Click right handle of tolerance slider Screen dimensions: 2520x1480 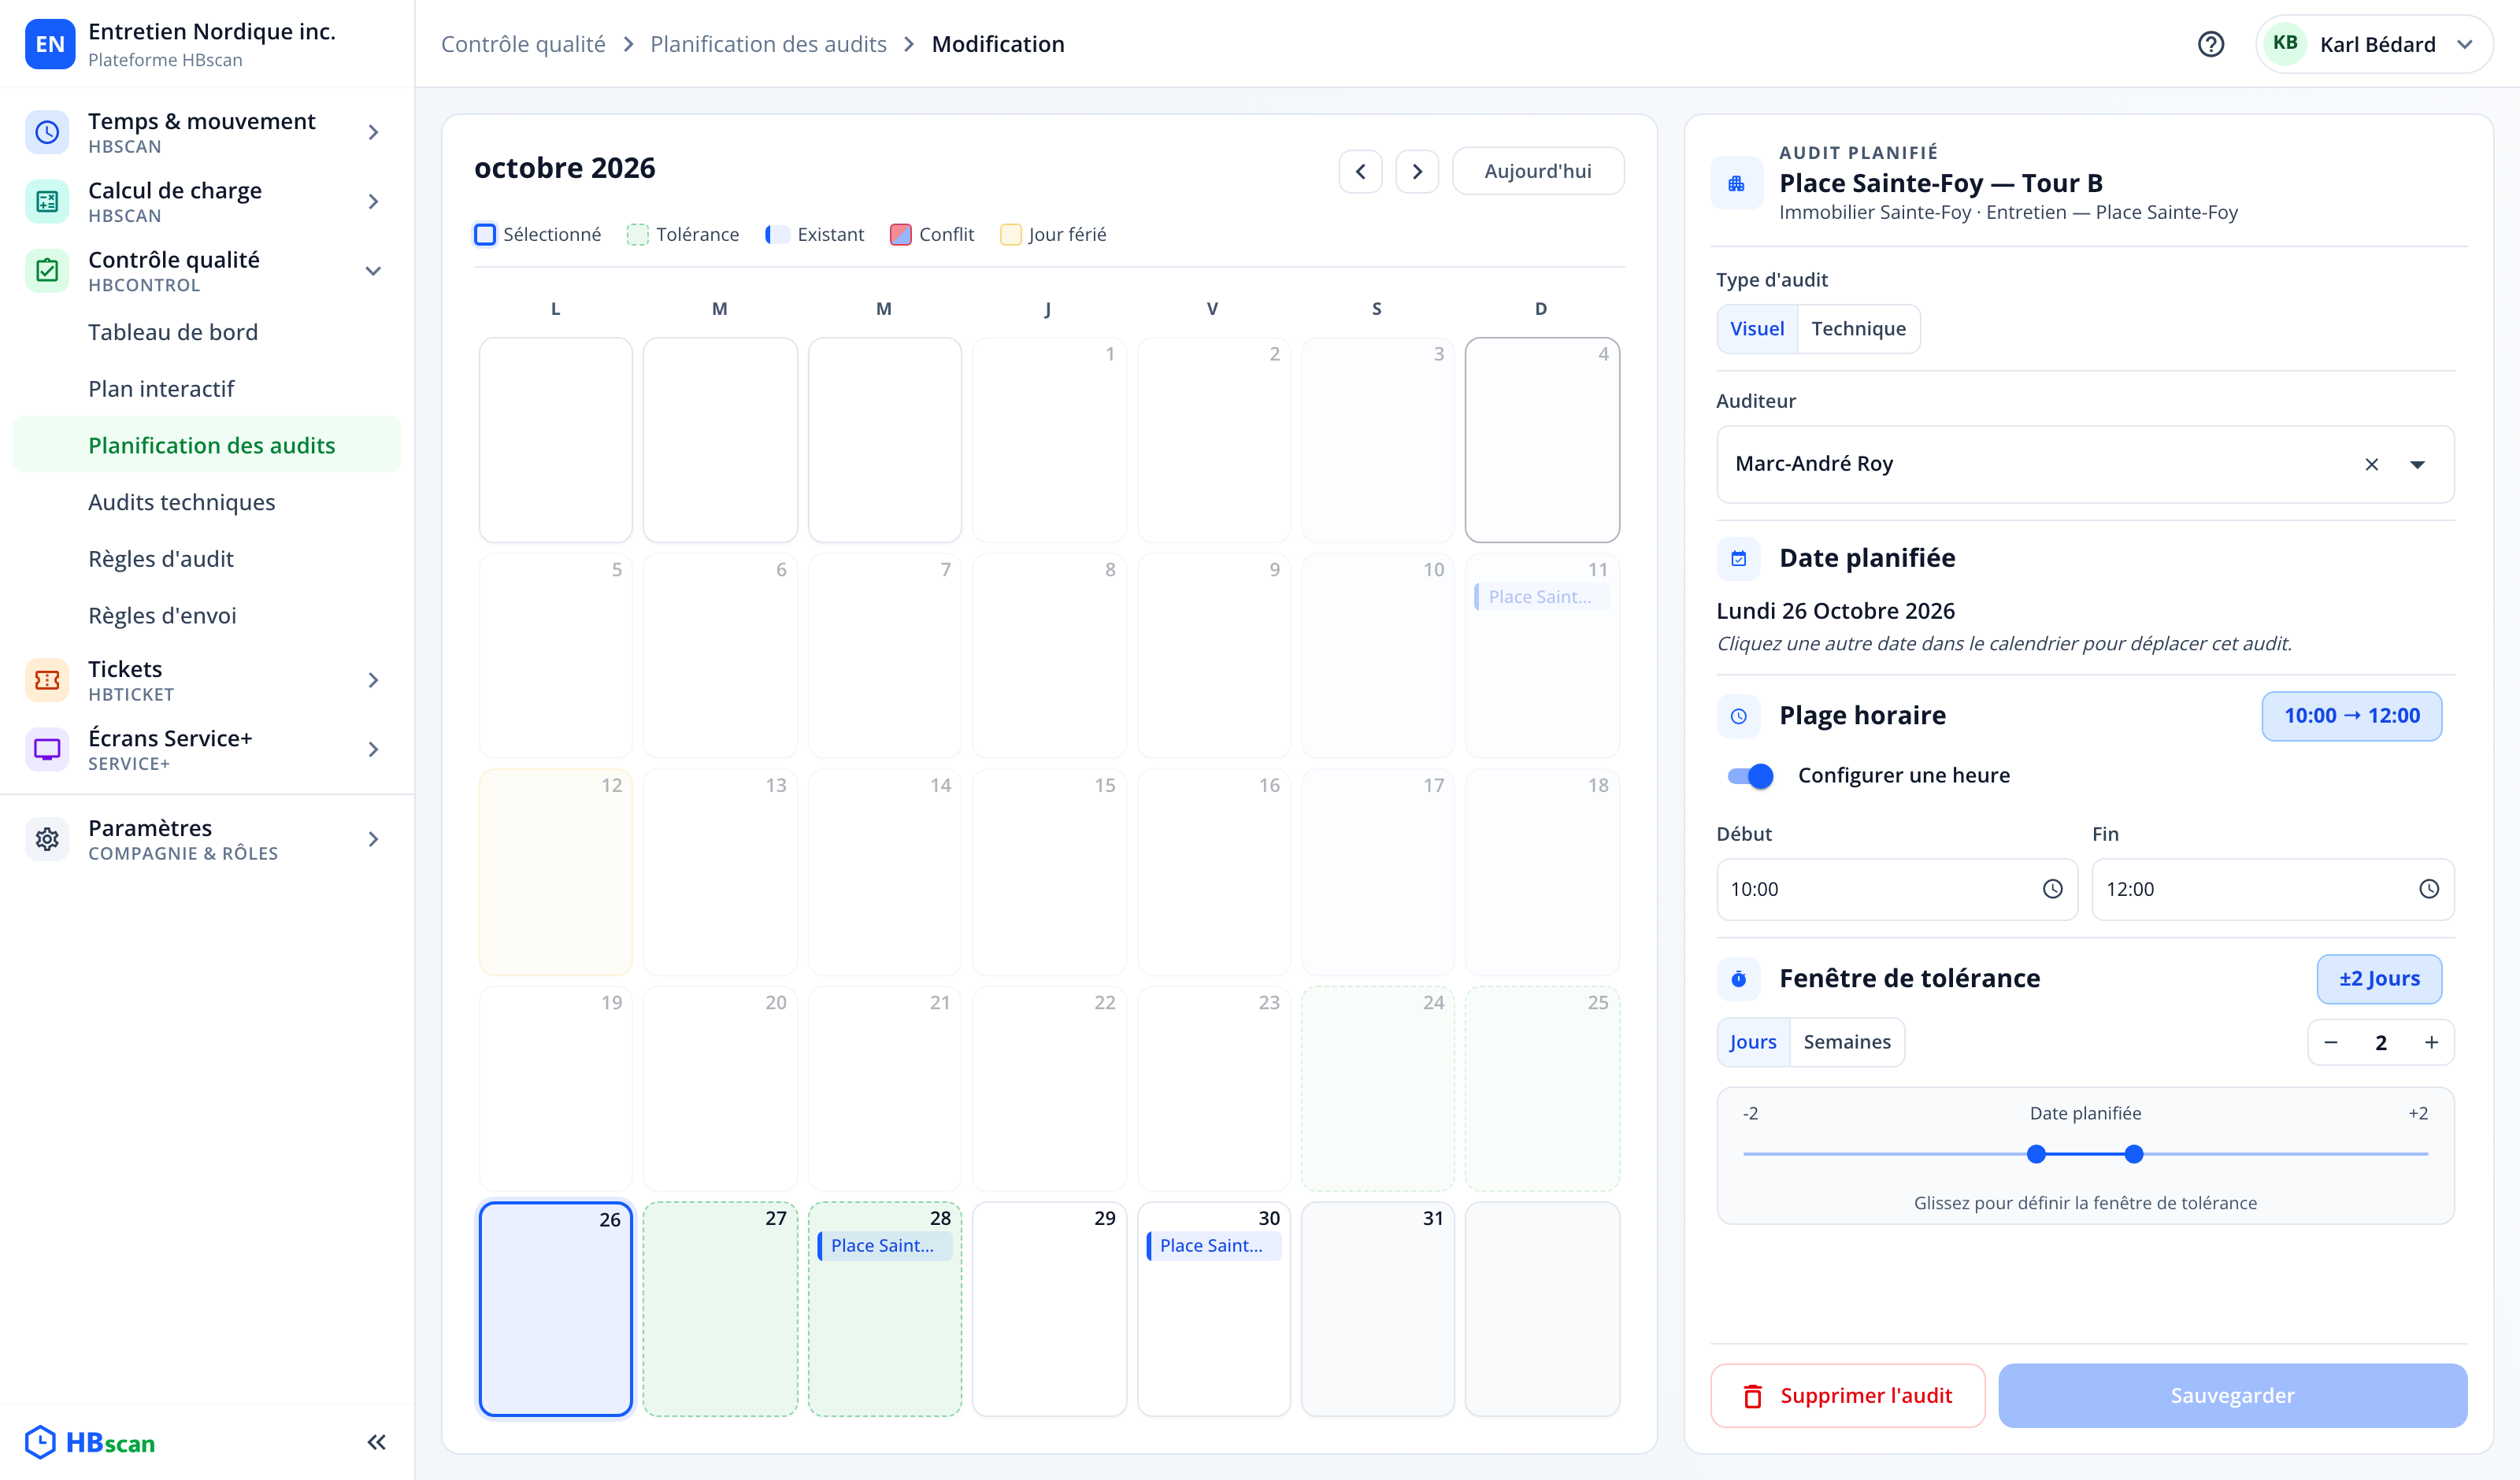pos(2134,1154)
